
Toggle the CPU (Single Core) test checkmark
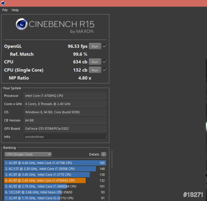click(105, 70)
